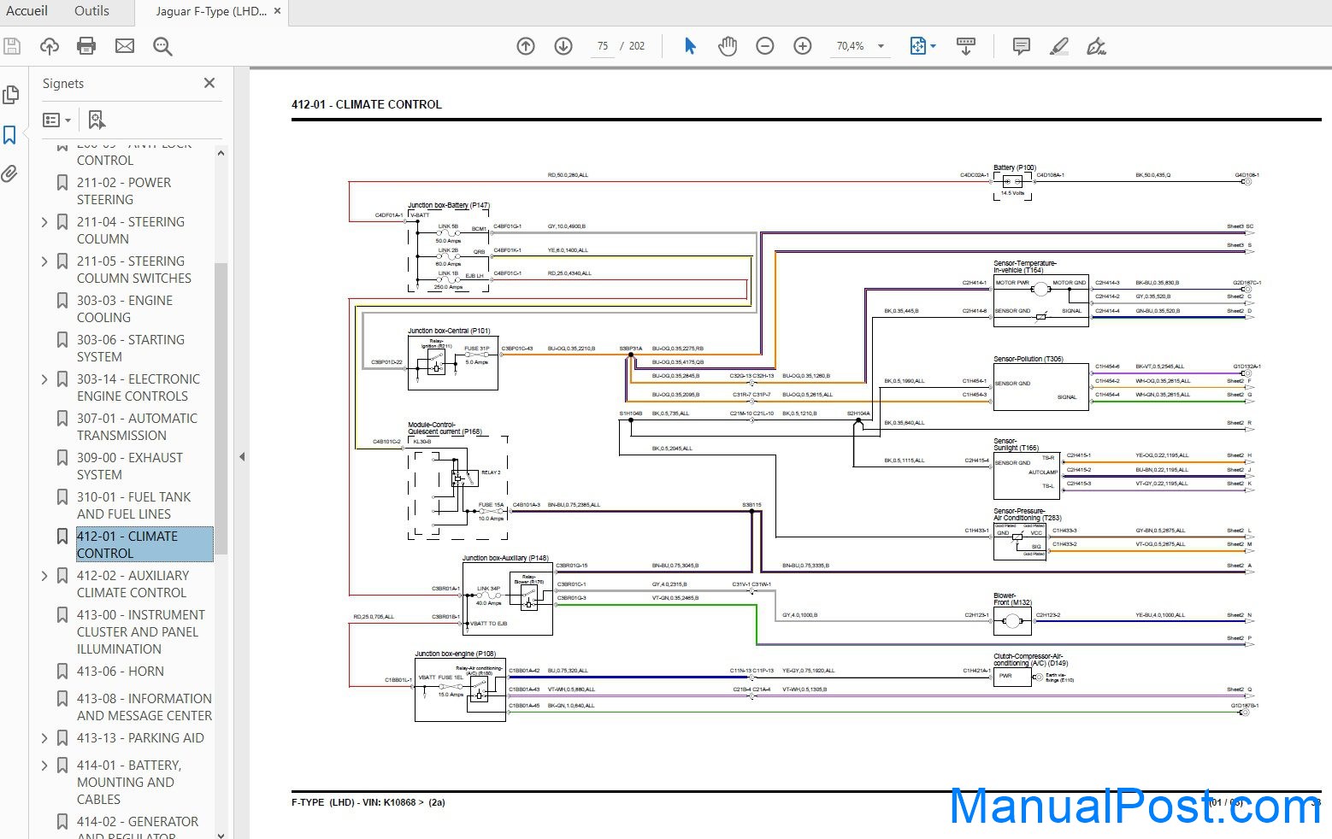Open the search magnifier tool
Viewport: 1332px width, 839px height.
click(162, 46)
